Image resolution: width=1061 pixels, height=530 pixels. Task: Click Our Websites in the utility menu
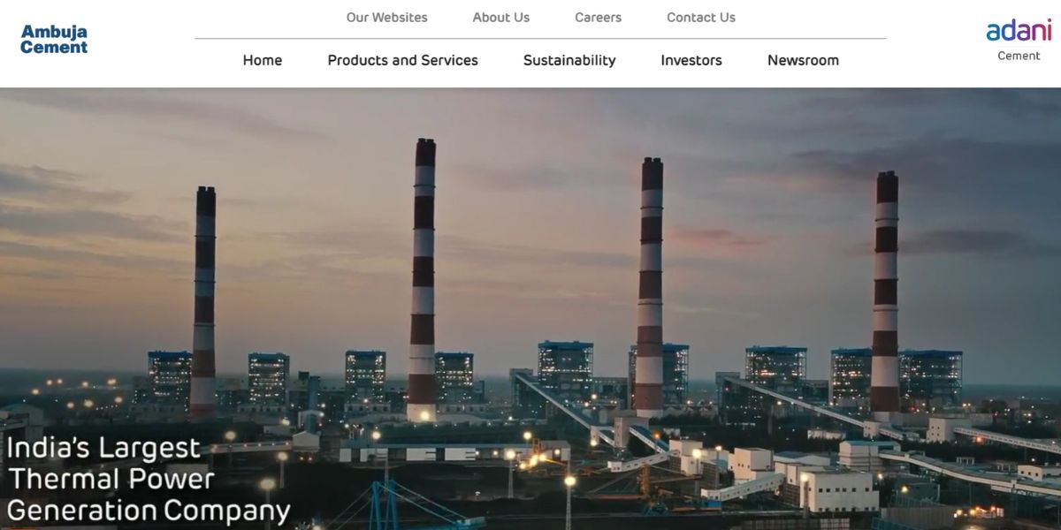pyautogui.click(x=387, y=17)
